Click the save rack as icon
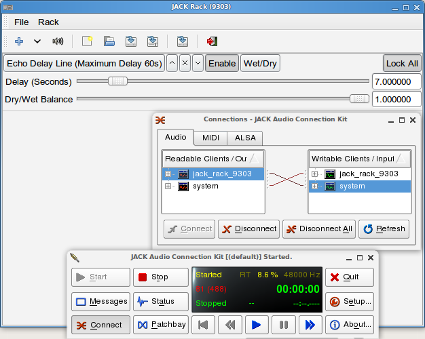The width and height of the screenshot is (425, 339). [153, 41]
